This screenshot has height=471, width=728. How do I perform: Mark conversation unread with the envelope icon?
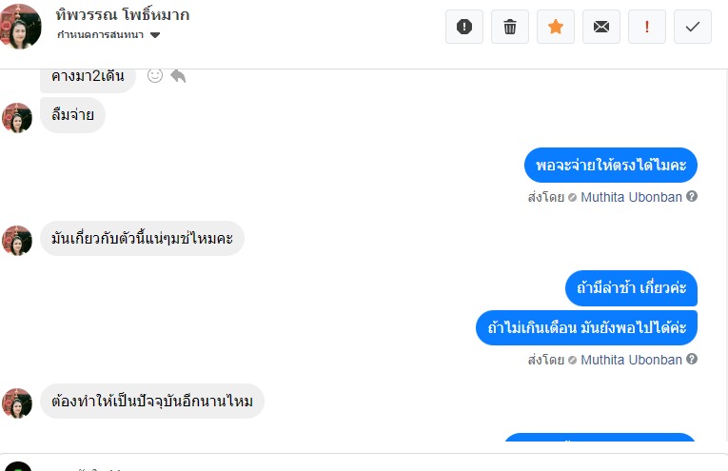click(x=601, y=27)
